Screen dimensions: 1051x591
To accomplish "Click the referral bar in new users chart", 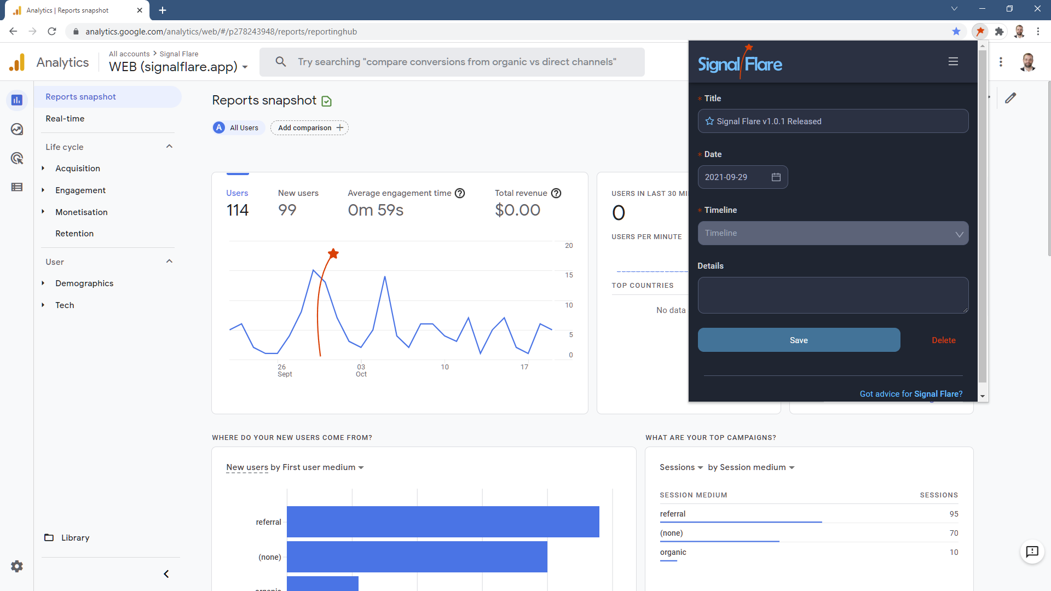I will (x=443, y=522).
